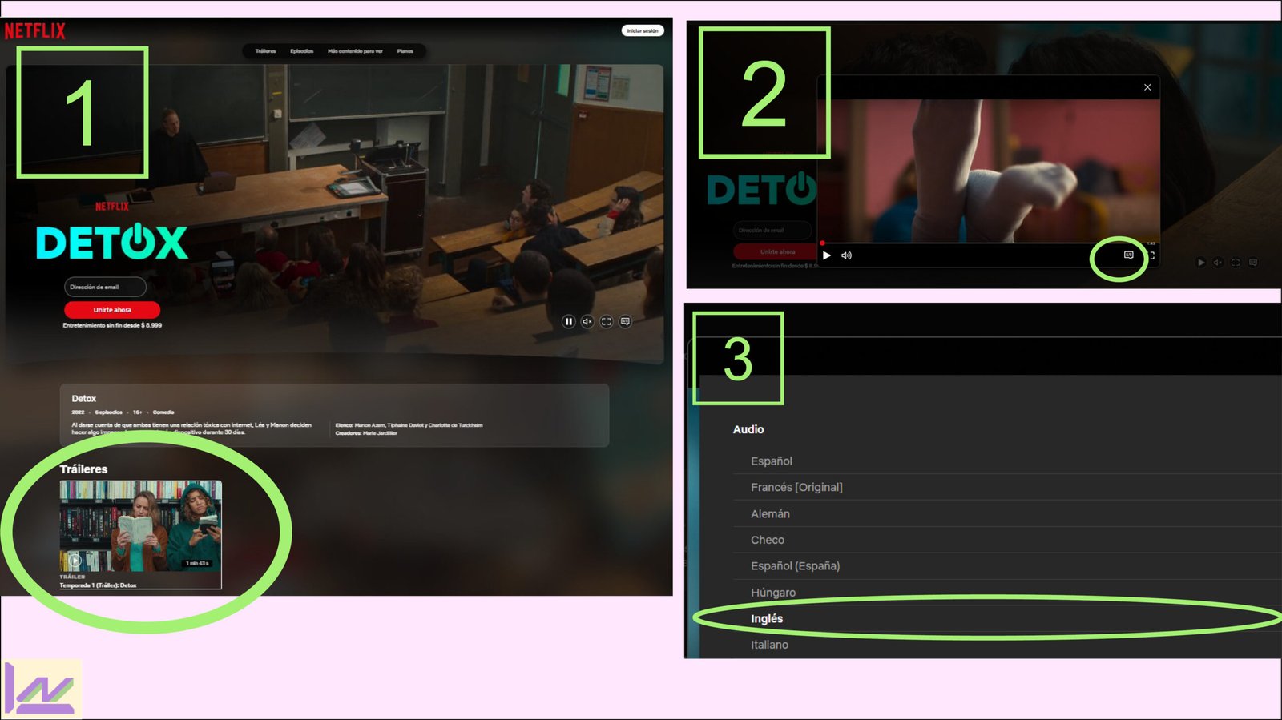Play the video in the trailer popup
The height and width of the screenshot is (720, 1282).
(x=827, y=255)
